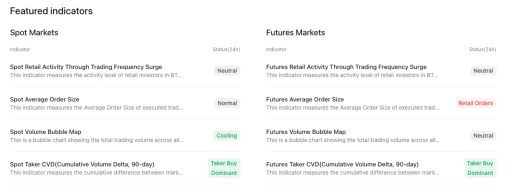Viewport: 512px width, 194px height.
Task: Click the green Cooling status badge
Action: coord(226,135)
